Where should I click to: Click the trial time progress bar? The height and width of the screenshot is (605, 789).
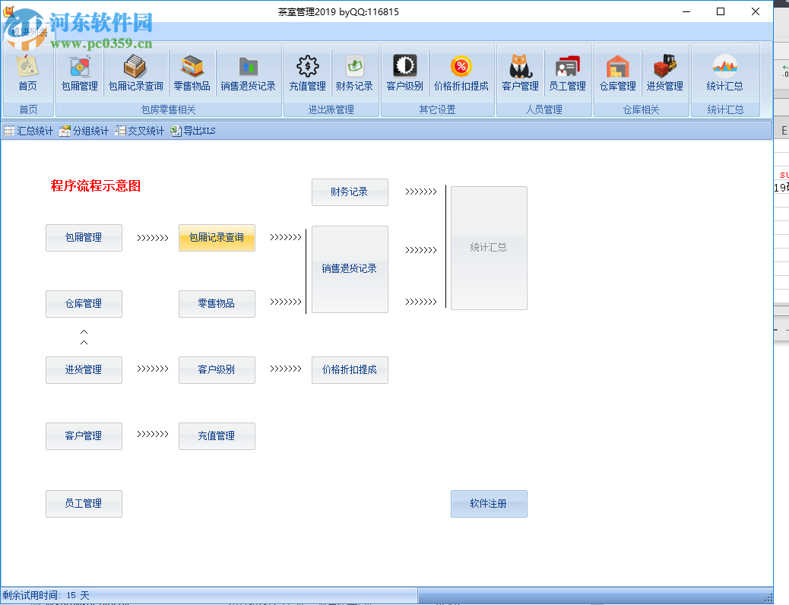(x=209, y=594)
